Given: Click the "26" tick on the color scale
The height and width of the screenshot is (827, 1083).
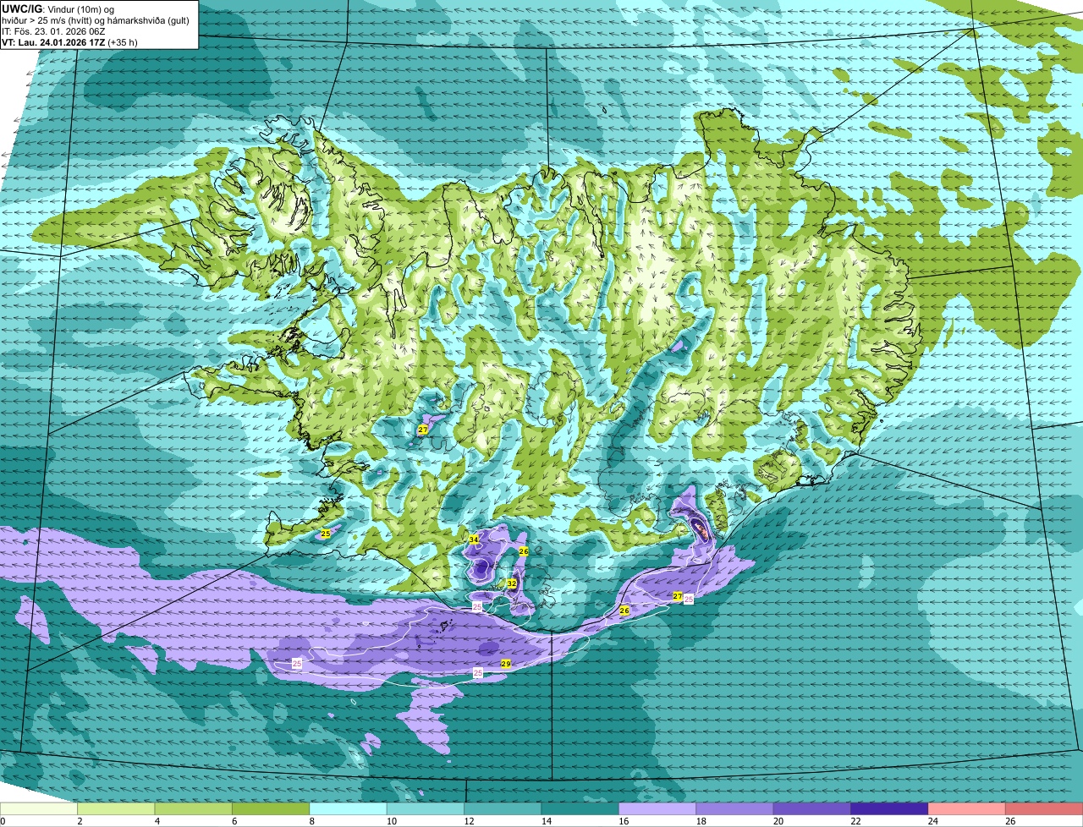Looking at the screenshot, I should point(1010,821).
